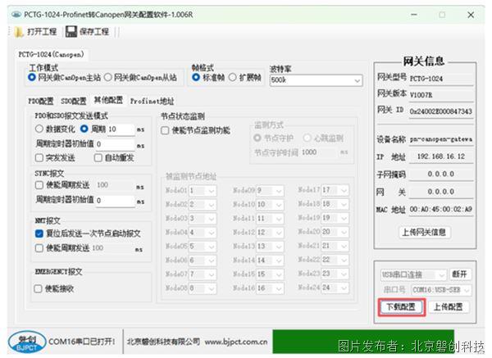Click the 设备名称 field
492x358 pixels.
441,139
